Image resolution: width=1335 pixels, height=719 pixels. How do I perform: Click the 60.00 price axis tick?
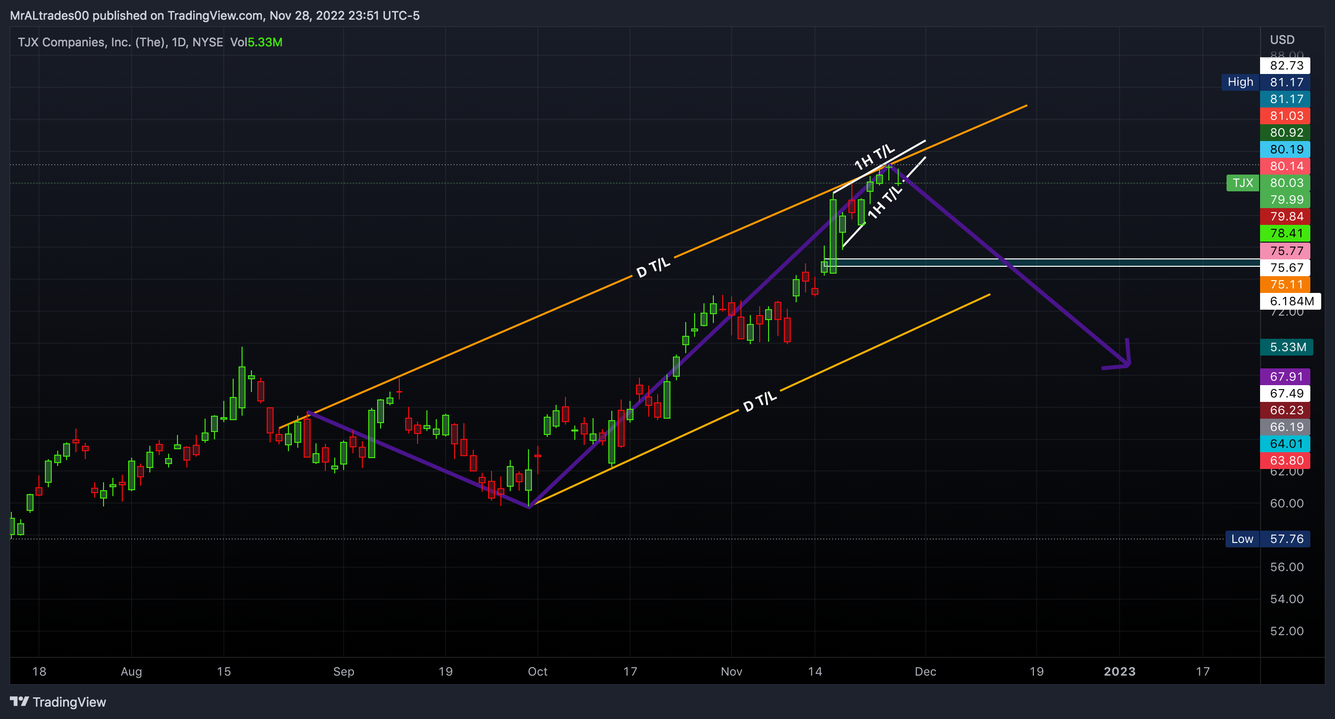[1286, 503]
